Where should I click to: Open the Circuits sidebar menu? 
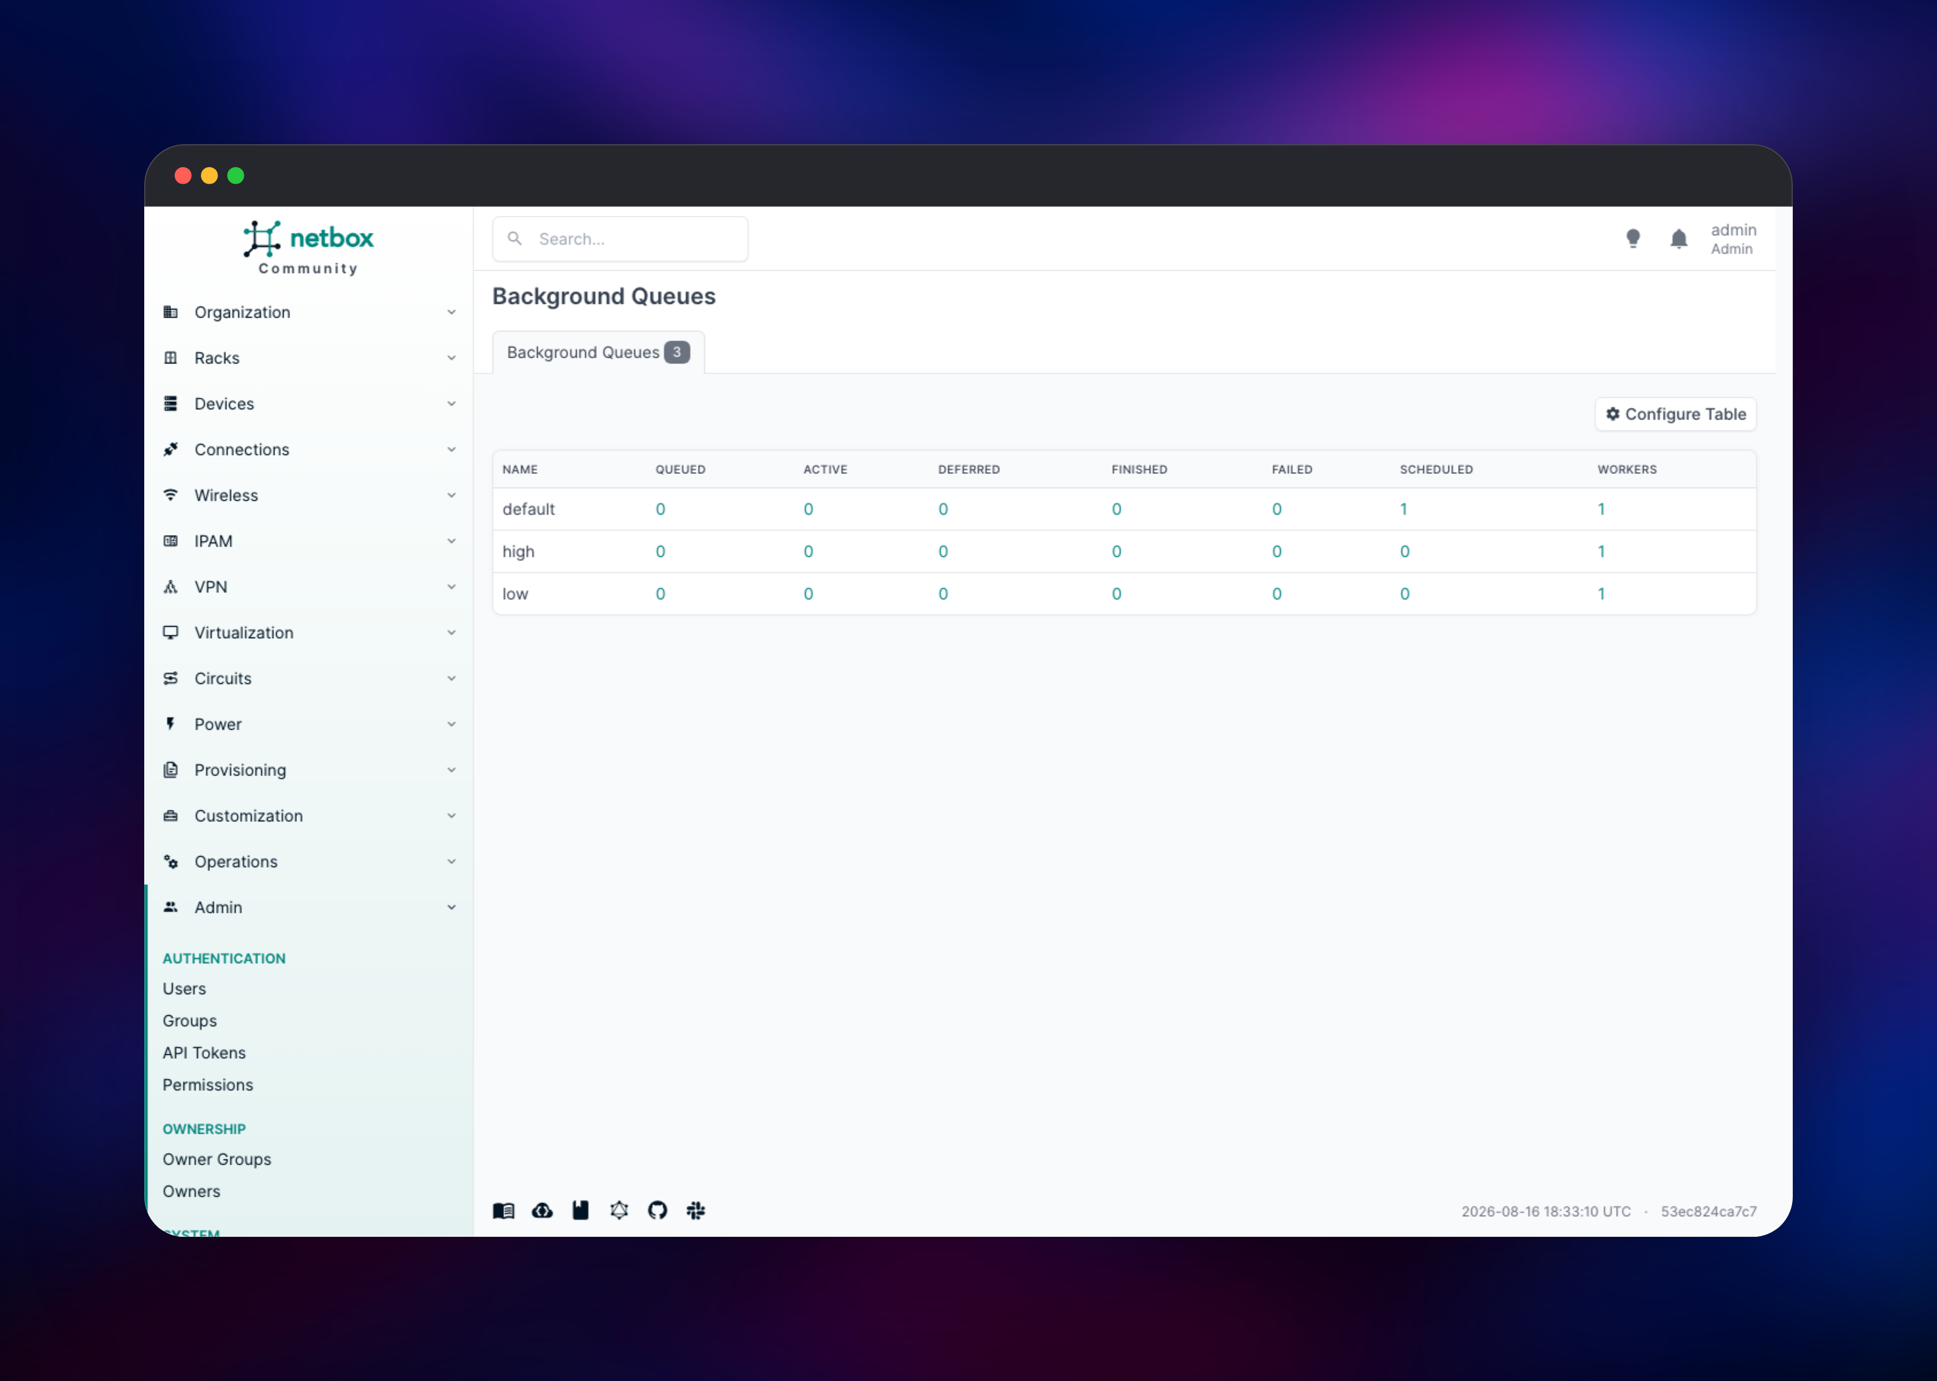(310, 679)
